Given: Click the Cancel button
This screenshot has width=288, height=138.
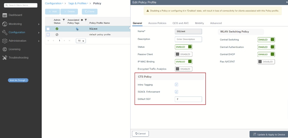Looking at the screenshot, I should pyautogui.click(x=141, y=134).
